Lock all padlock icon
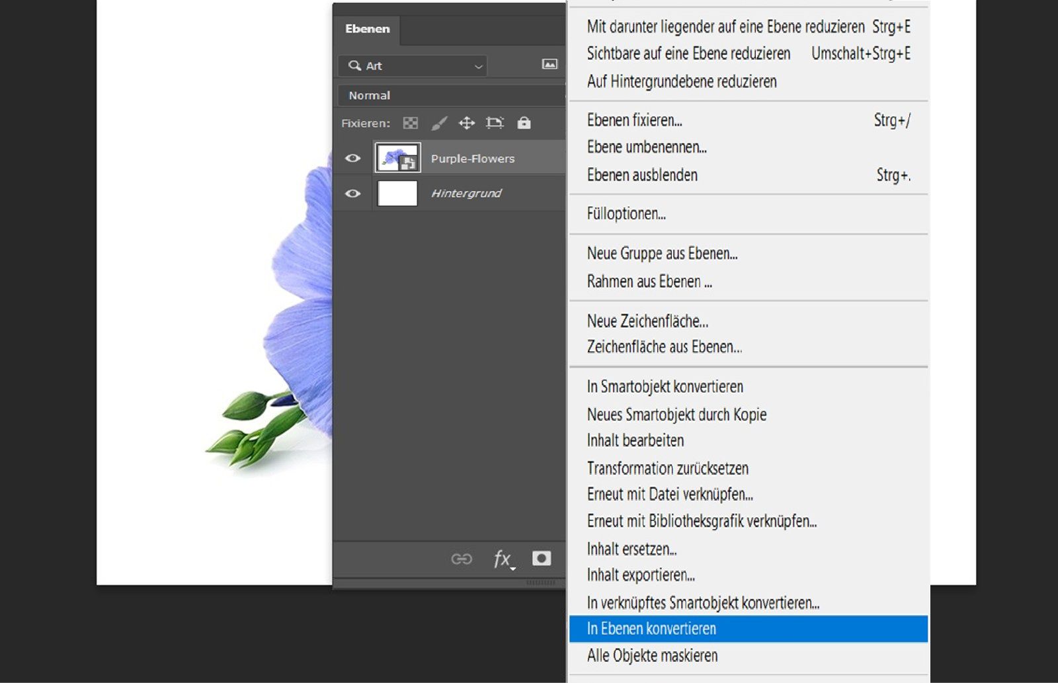1058x683 pixels. tap(524, 123)
